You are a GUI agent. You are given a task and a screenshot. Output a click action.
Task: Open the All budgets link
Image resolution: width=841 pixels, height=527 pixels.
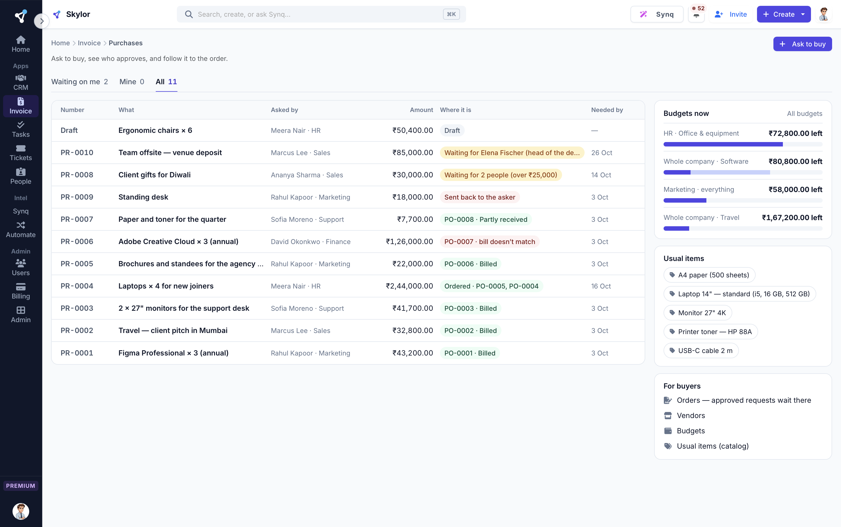(x=804, y=114)
